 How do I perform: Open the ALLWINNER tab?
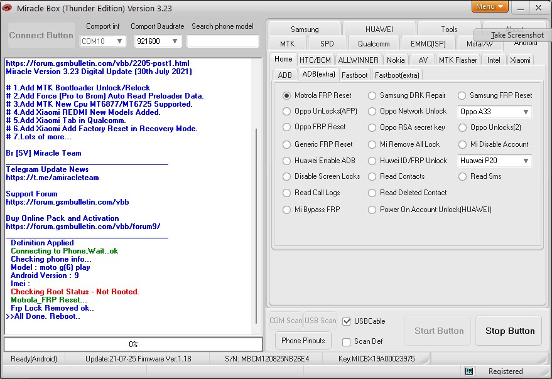tap(358, 60)
